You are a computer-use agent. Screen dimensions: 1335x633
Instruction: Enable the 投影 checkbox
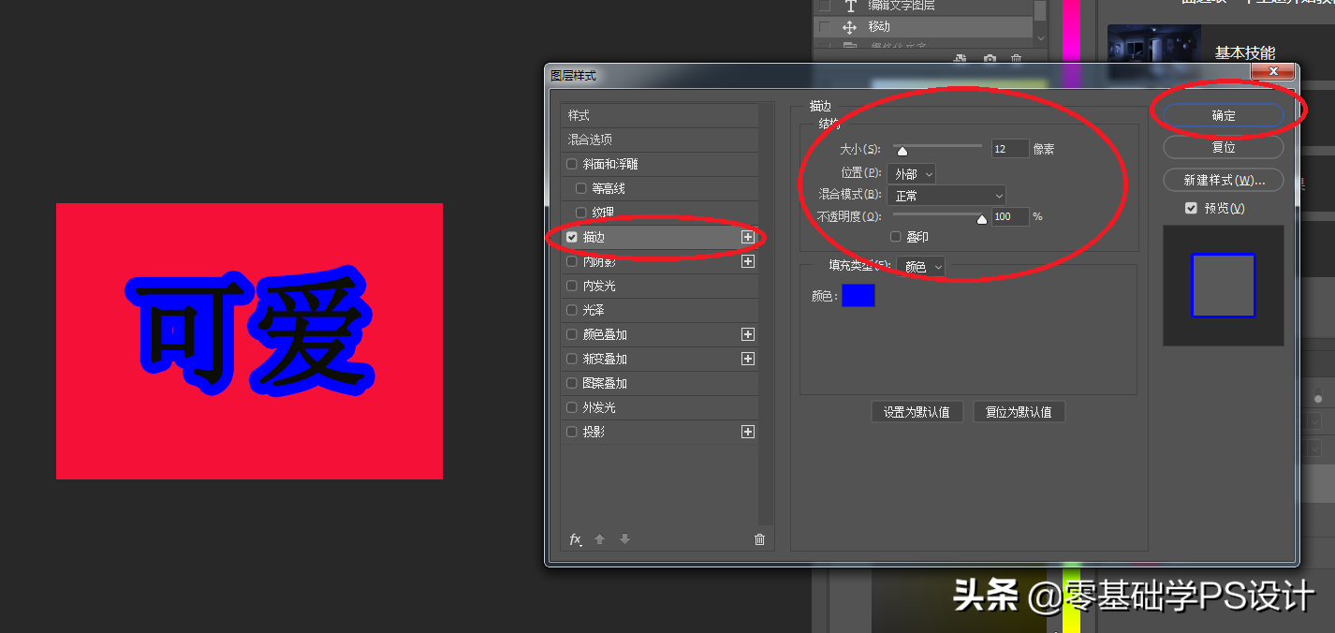(x=572, y=432)
